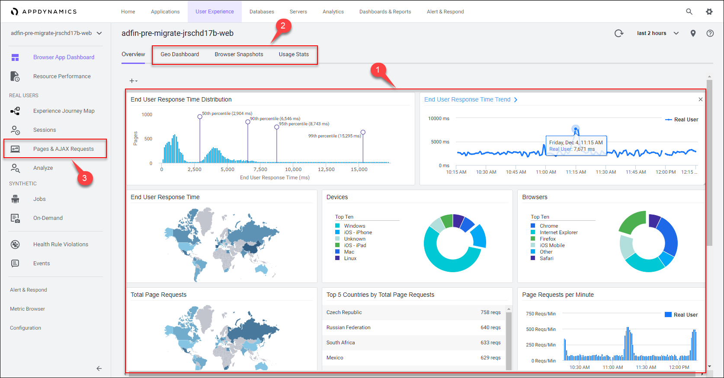The image size is (724, 378).
Task: Open Experience Journey Map in sidebar
Action: click(64, 111)
